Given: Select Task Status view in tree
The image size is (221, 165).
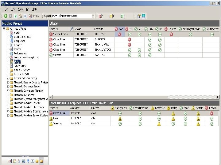Looking at the screenshot, I should click(20, 66).
